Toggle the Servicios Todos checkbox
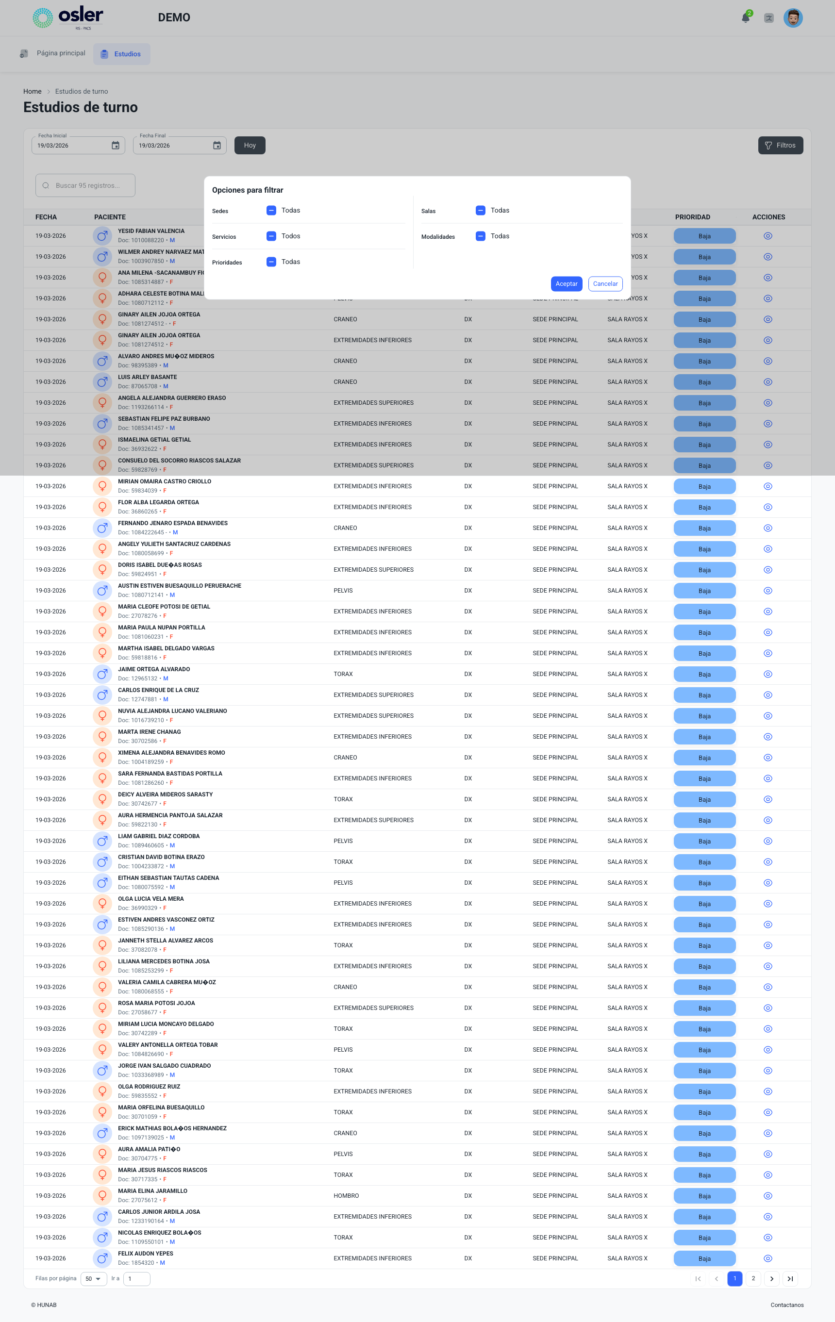This screenshot has height=1322, width=835. 271,236
